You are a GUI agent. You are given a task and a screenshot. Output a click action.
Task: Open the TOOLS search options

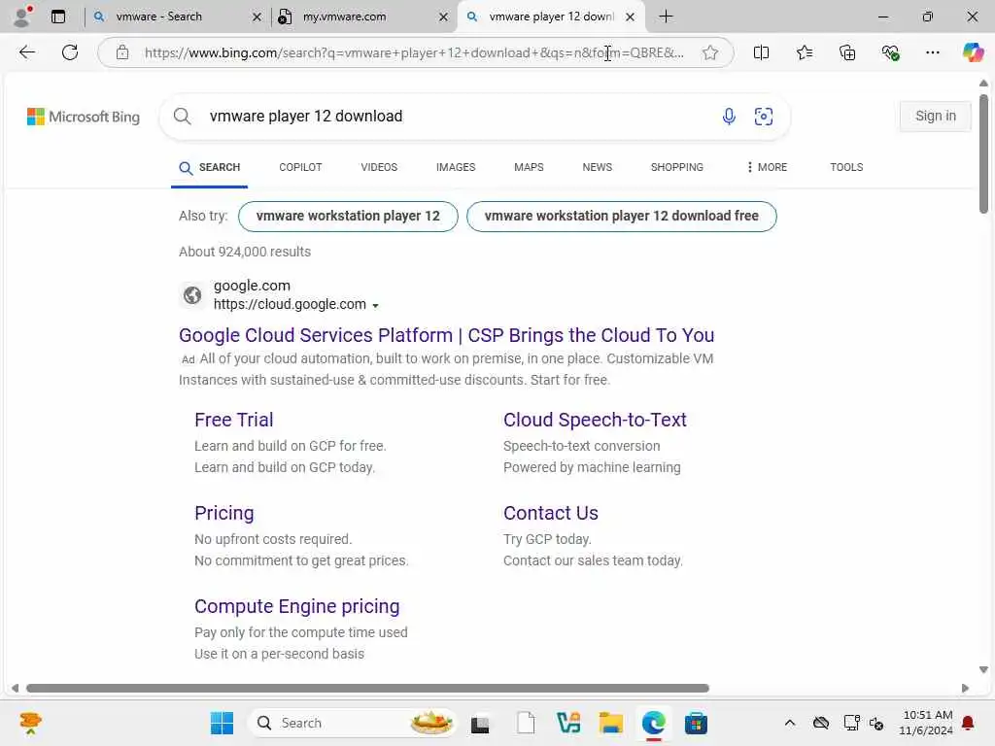click(846, 167)
